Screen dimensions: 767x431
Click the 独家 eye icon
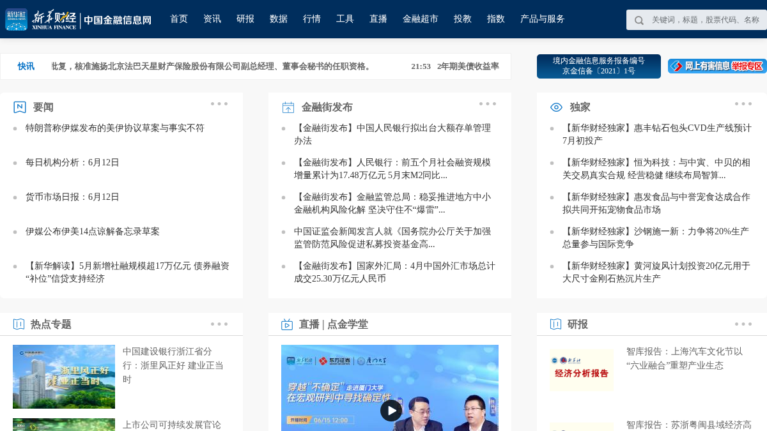pos(557,107)
